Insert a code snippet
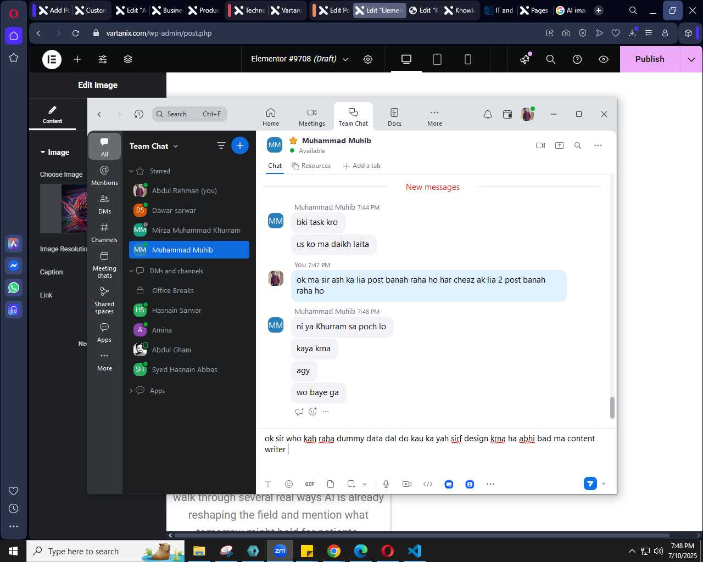This screenshot has height=562, width=703. click(x=428, y=484)
